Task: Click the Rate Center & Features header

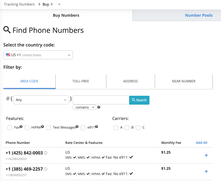Action: point(84,143)
